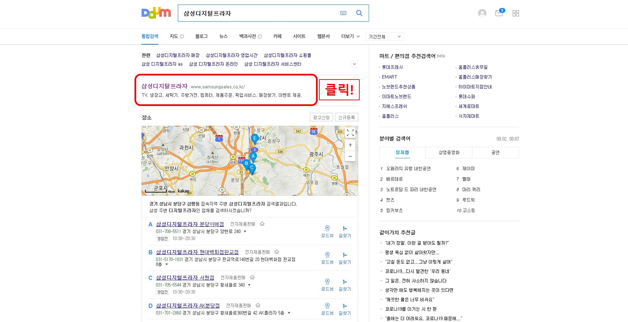
Task: Get directions to 현대백화점판교점
Action: pyautogui.click(x=345, y=258)
